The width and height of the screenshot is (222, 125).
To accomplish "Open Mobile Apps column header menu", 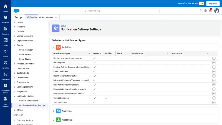I will [167, 53].
